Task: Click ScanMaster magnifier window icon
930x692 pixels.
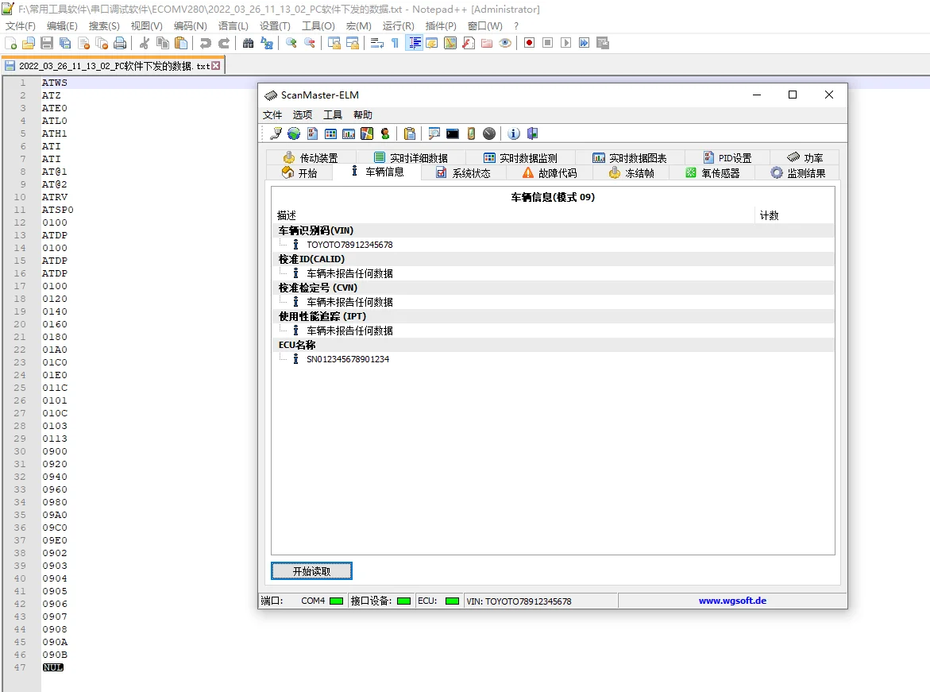Action: (434, 133)
